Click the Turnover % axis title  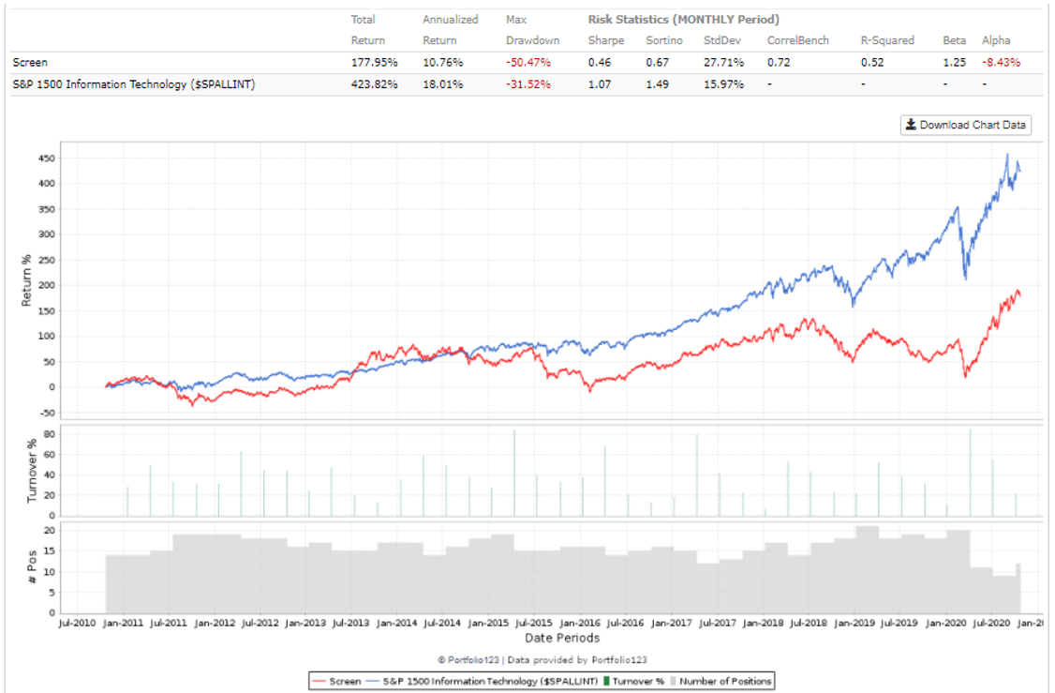tap(31, 471)
